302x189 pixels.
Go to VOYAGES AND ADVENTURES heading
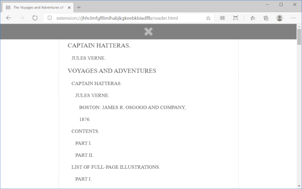[x=112, y=71]
